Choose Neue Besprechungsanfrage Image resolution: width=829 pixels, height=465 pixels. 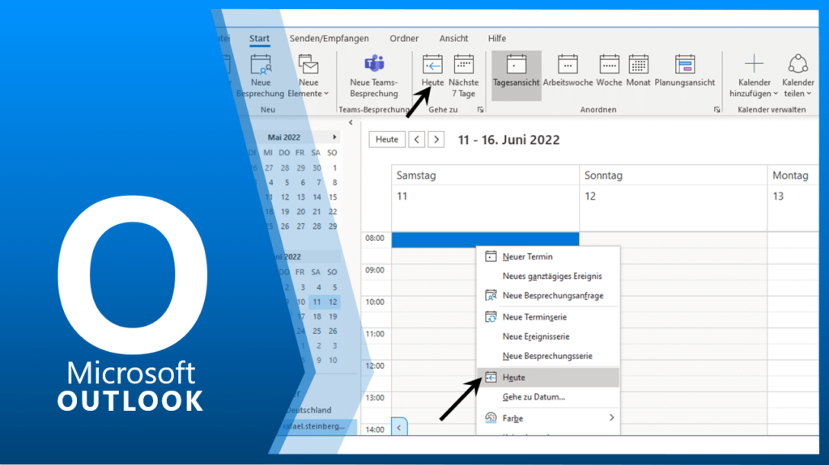pos(548,295)
